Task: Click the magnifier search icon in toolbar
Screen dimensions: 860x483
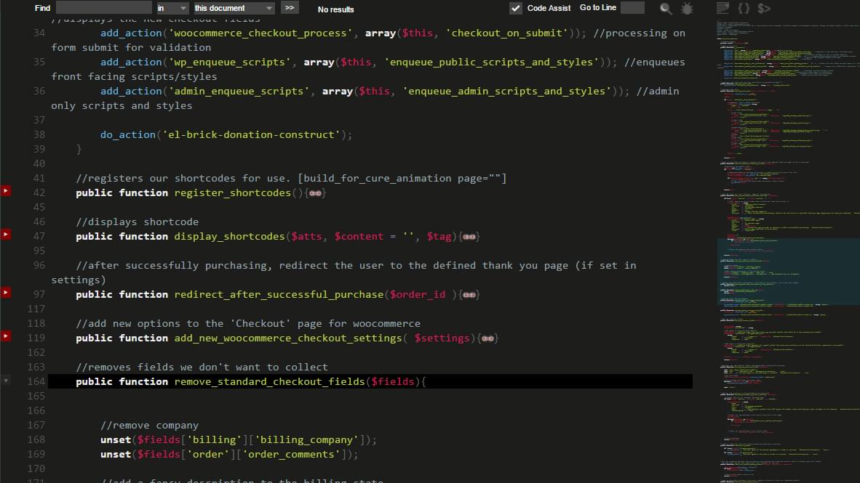Action: (666, 9)
